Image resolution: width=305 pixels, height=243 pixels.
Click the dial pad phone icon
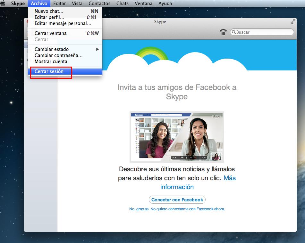(223, 32)
